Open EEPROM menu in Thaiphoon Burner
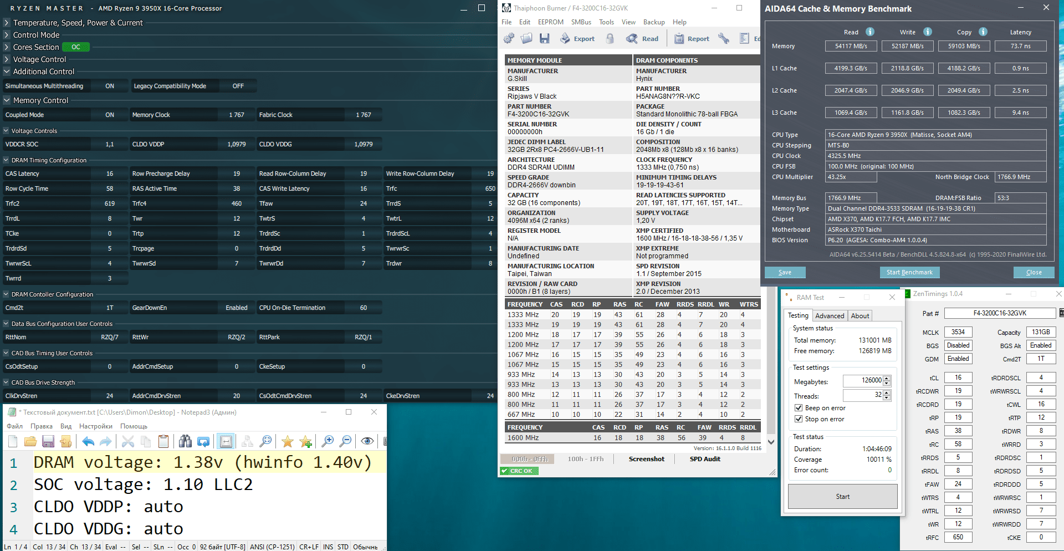This screenshot has width=1064, height=551. [550, 22]
